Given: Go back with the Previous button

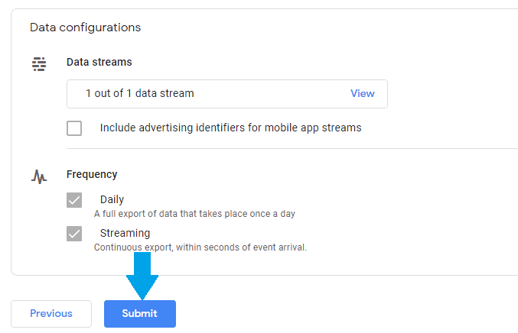Looking at the screenshot, I should pos(51,314).
